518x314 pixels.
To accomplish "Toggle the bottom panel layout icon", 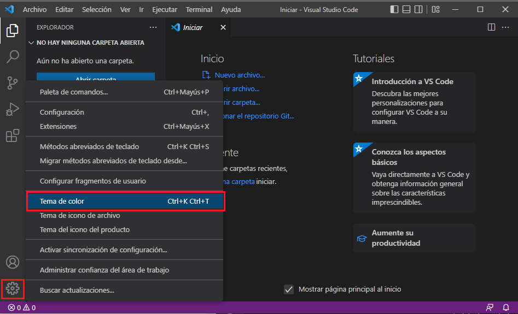I will pos(406,9).
